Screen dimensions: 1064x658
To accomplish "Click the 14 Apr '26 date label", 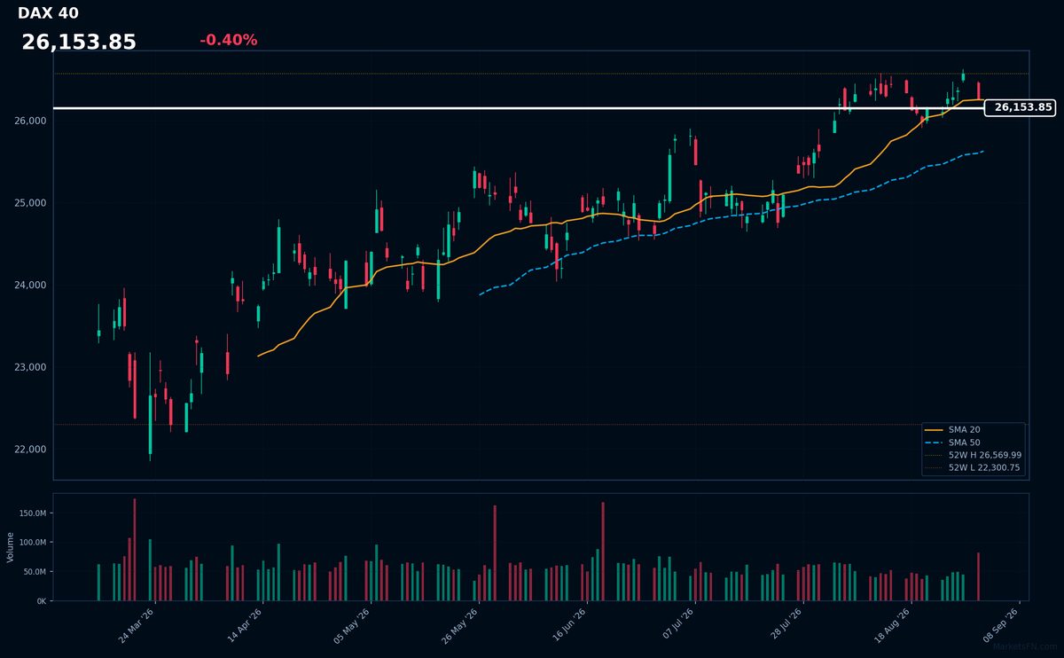I will tap(245, 624).
